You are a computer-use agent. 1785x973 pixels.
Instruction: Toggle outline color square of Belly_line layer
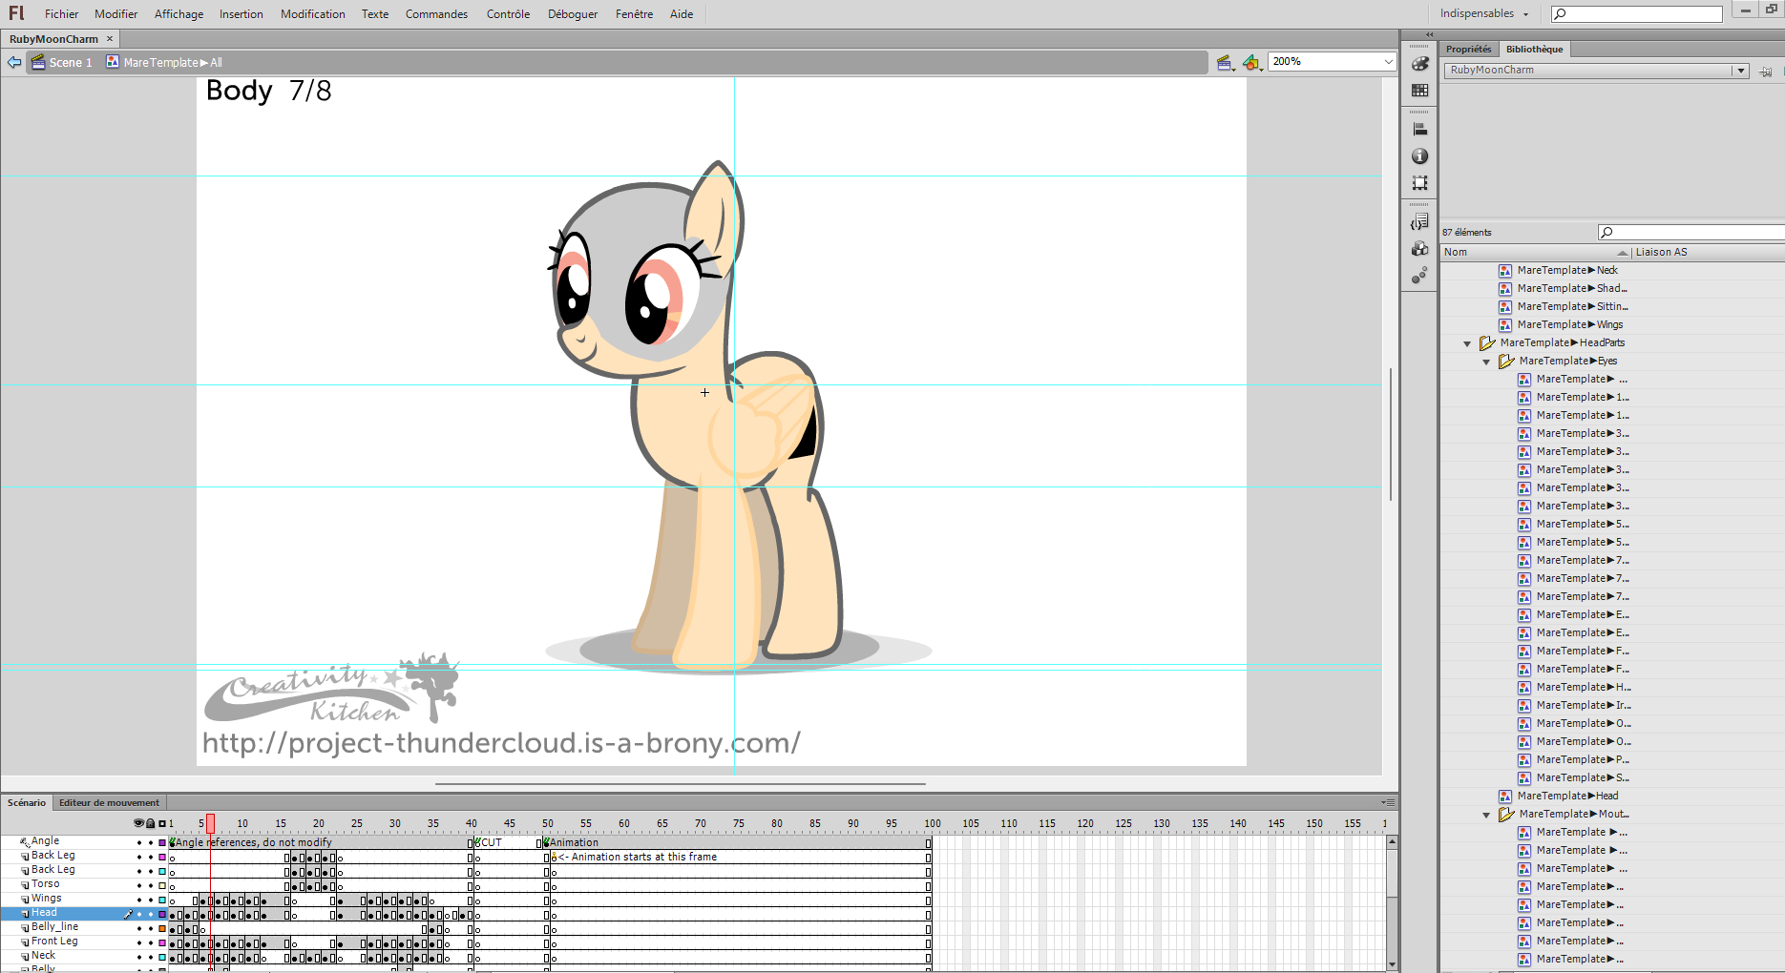[x=162, y=928]
